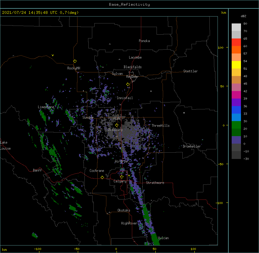Pick the magenta swatch in dBZ legend

236,95
